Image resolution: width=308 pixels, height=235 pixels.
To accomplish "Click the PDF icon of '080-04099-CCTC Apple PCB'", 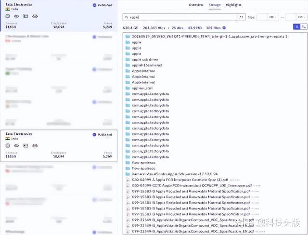I will click(128, 185).
